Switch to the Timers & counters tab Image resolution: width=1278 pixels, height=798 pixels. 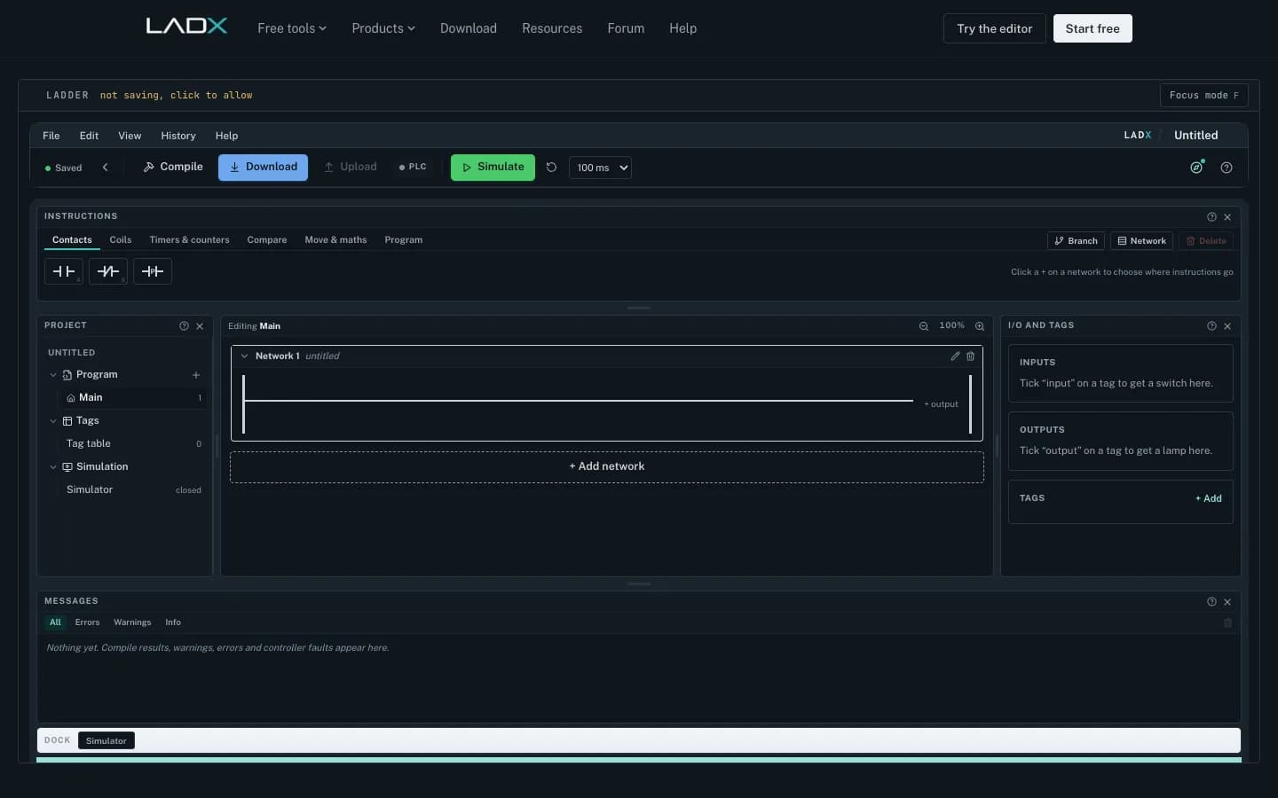pos(189,240)
